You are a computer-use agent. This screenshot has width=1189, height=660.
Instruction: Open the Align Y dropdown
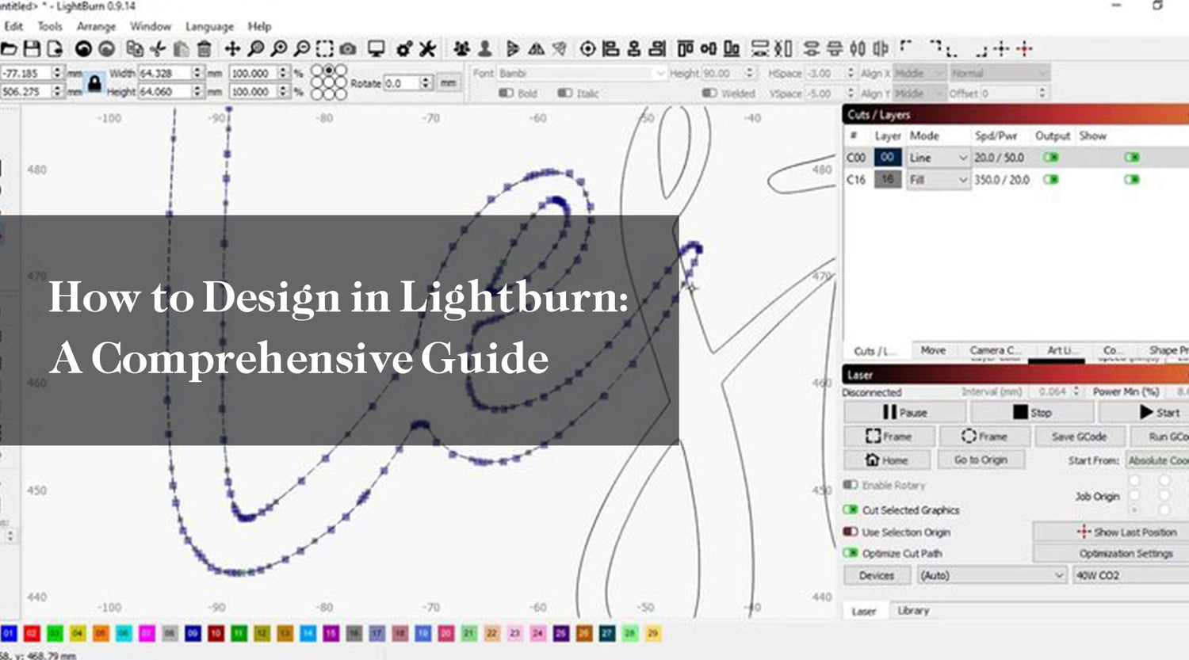tap(919, 93)
